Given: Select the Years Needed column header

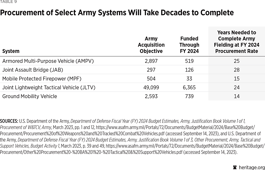Looking at the screenshot, I should [x=237, y=42].
